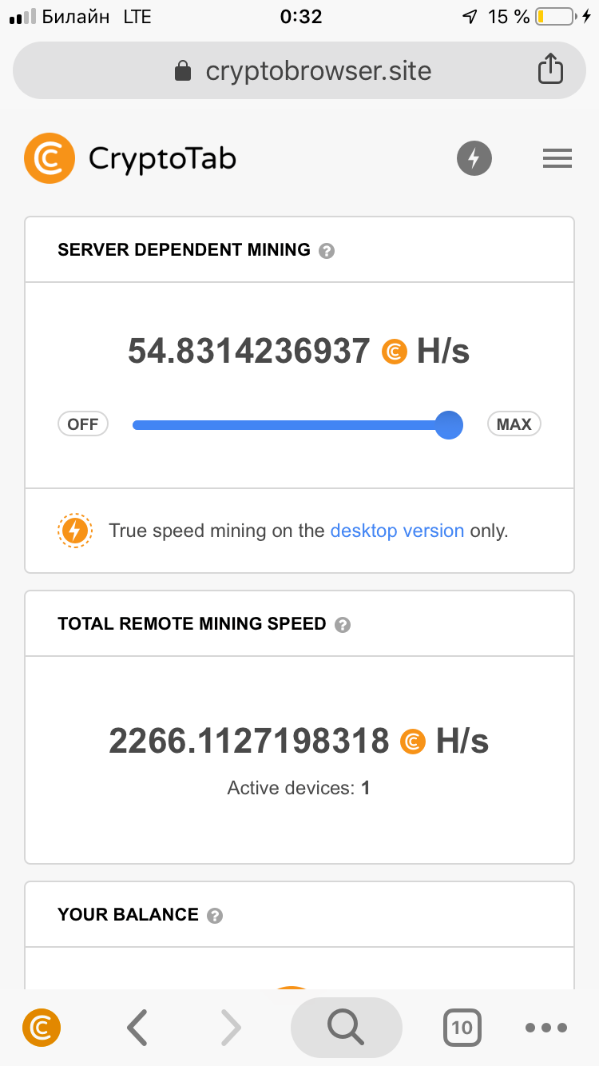Viewport: 599px width, 1066px height.
Task: Click the mining speed slider handle
Action: click(x=449, y=424)
